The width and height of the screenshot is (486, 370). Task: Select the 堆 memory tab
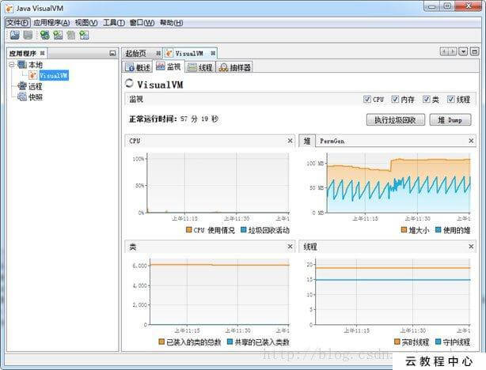point(307,141)
